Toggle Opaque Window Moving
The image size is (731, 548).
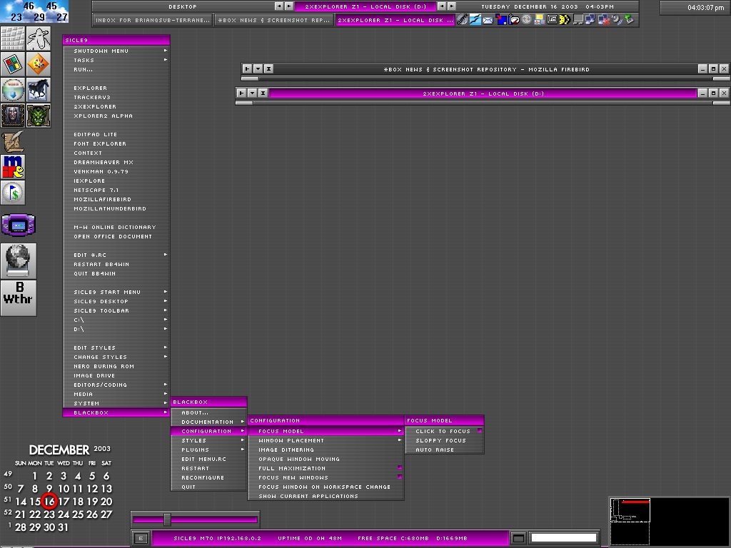tap(326, 459)
